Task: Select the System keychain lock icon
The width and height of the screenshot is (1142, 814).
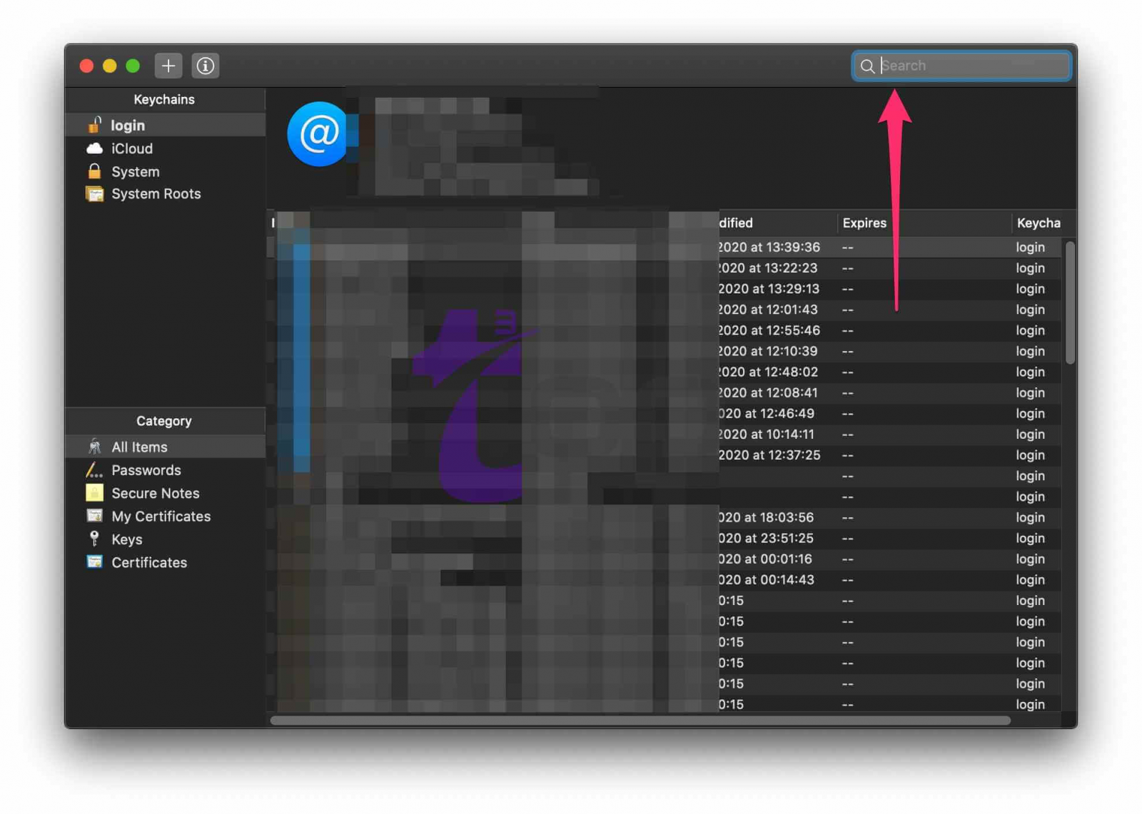Action: coord(94,171)
